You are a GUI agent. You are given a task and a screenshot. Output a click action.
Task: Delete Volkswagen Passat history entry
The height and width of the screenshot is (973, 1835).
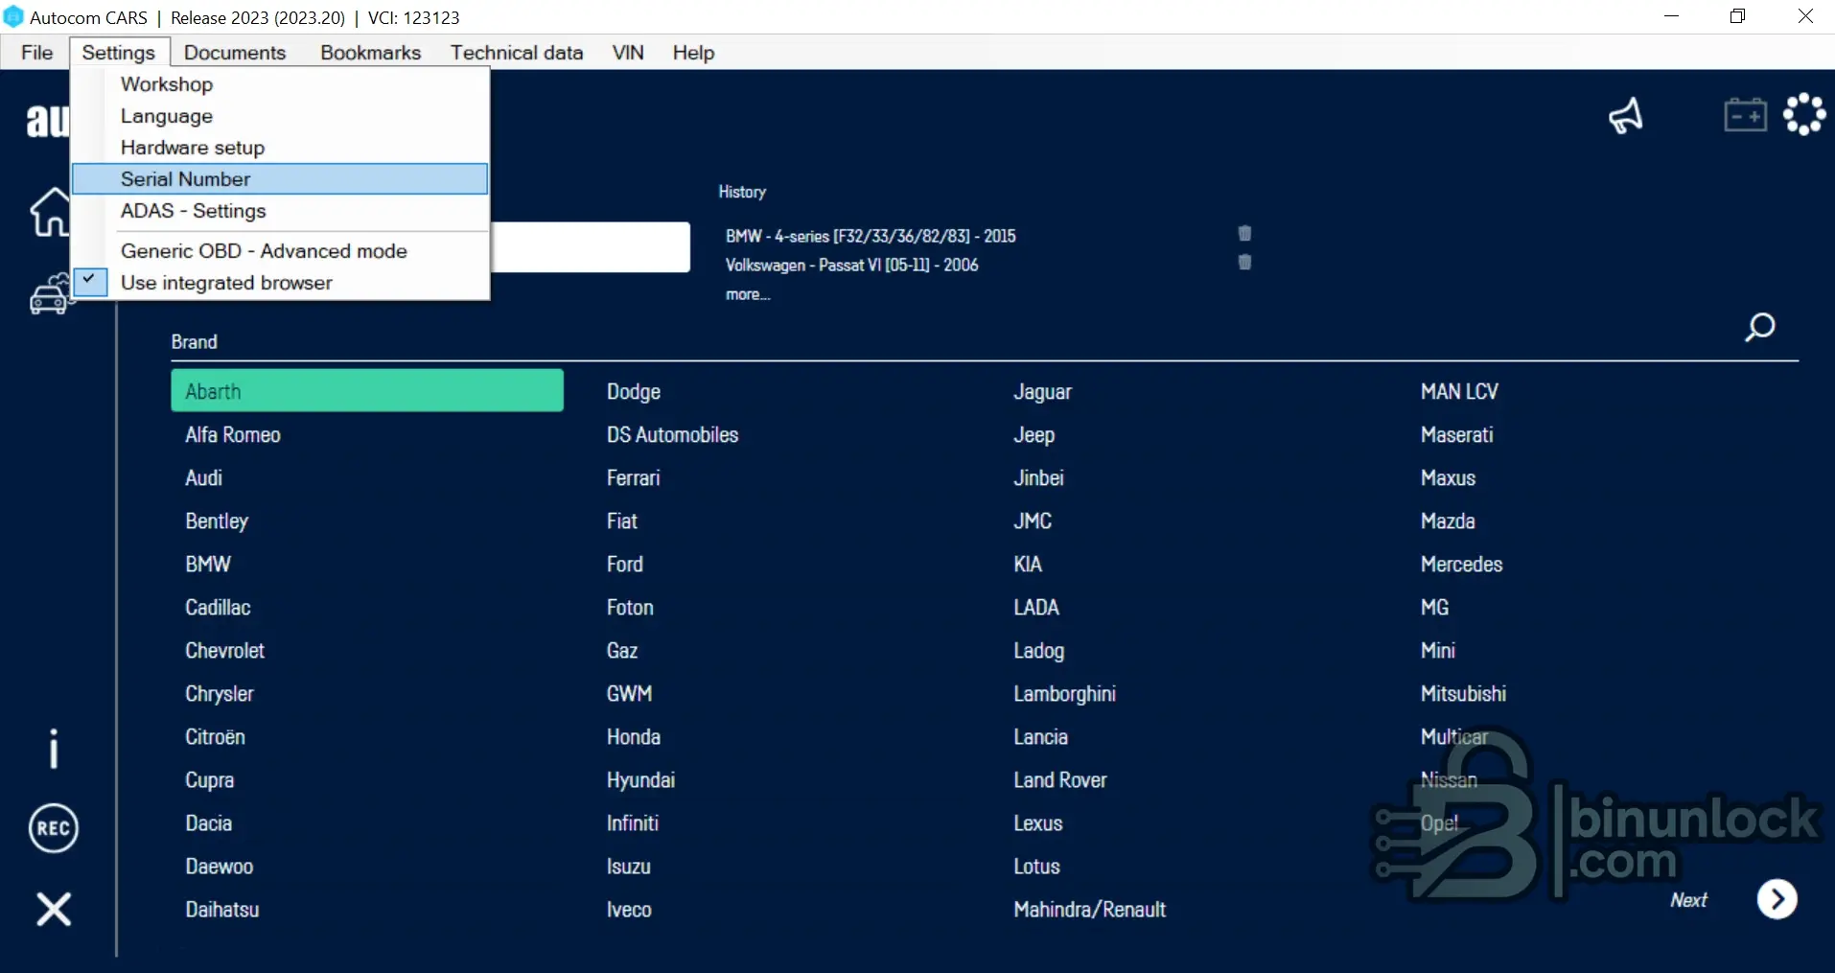coord(1244,263)
